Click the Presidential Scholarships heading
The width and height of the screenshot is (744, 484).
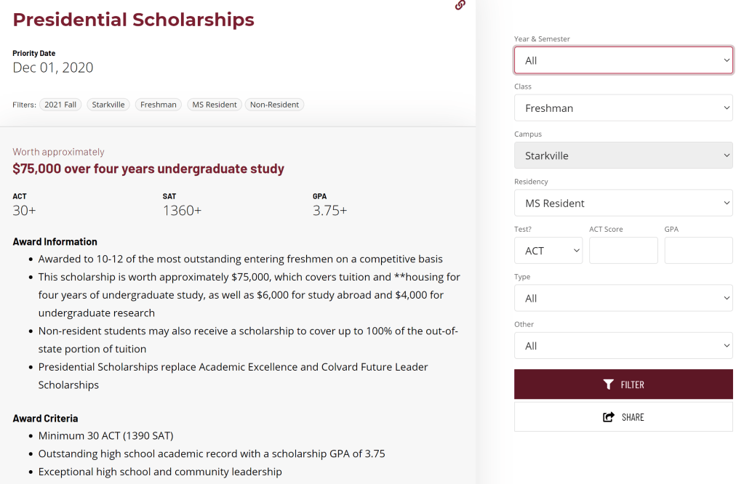point(134,20)
